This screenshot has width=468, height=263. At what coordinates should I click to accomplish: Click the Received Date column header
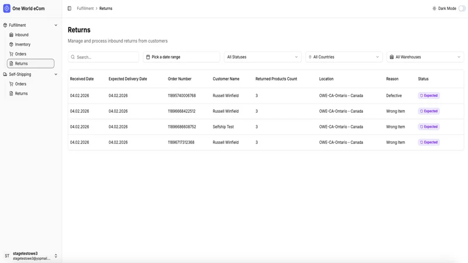click(82, 79)
